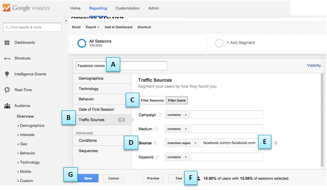Click the Campaign help question mark
This screenshot has width=327, height=190.
point(160,115)
